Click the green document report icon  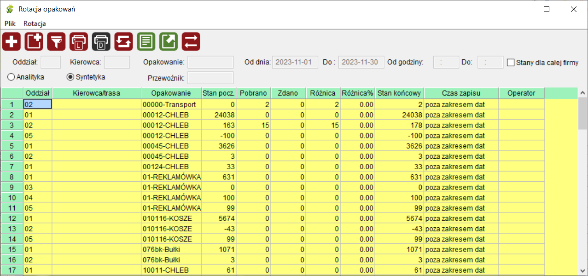pos(146,42)
